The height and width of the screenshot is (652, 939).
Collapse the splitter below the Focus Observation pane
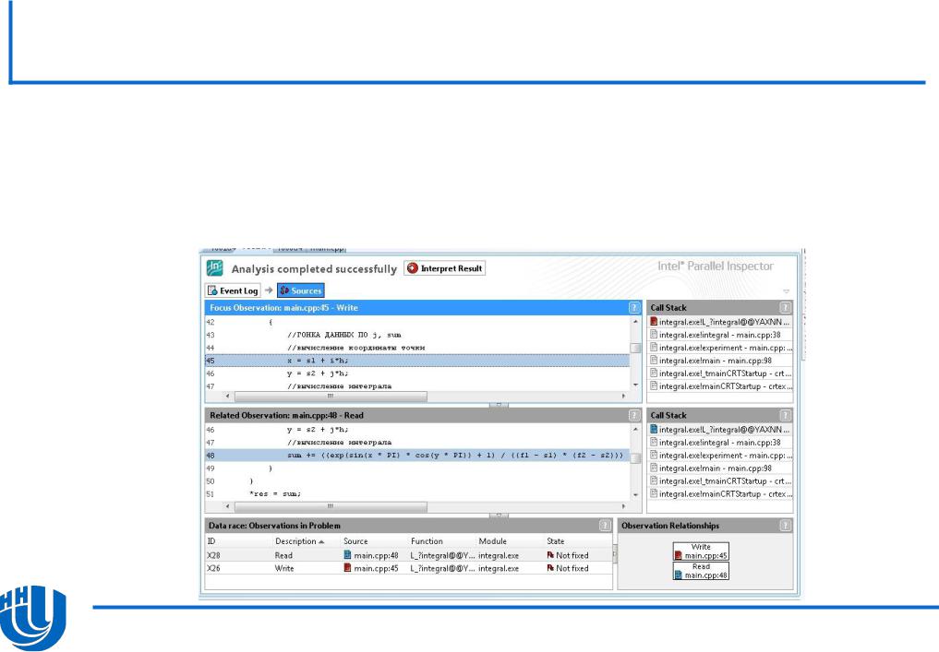point(499,405)
